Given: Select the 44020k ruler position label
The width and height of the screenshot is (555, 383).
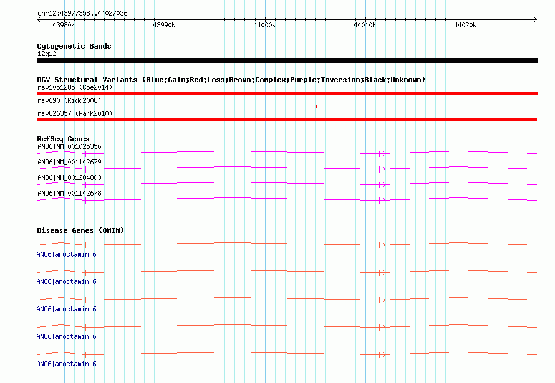Looking at the screenshot, I should coord(465,25).
